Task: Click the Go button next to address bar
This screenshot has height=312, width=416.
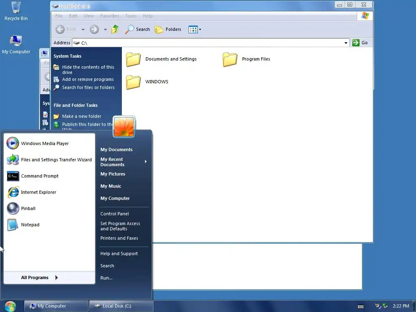Action: click(x=360, y=43)
